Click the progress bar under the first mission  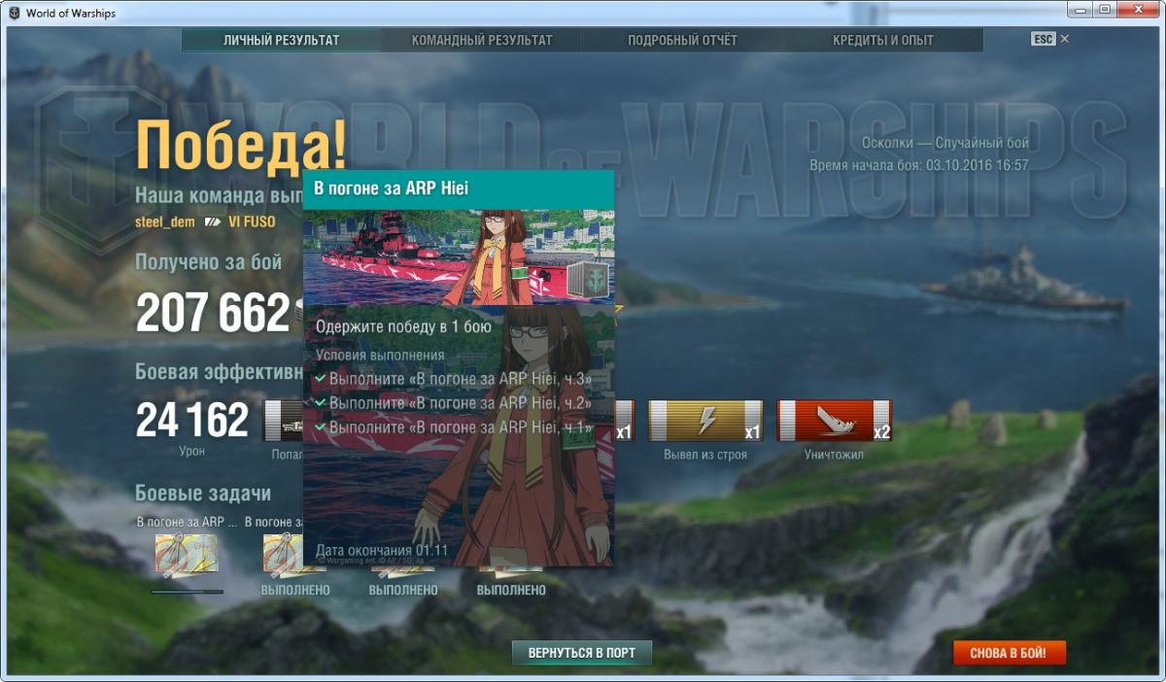[x=187, y=592]
